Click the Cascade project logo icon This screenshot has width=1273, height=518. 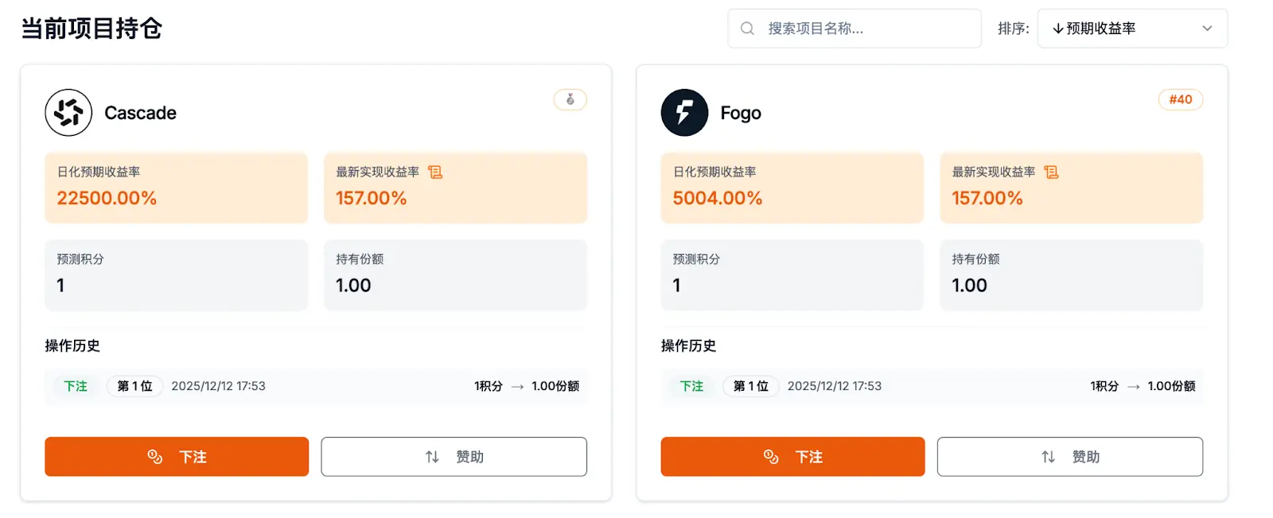click(x=68, y=113)
